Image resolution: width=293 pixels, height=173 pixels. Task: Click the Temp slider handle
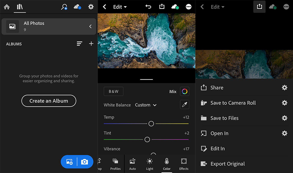[x=151, y=124]
